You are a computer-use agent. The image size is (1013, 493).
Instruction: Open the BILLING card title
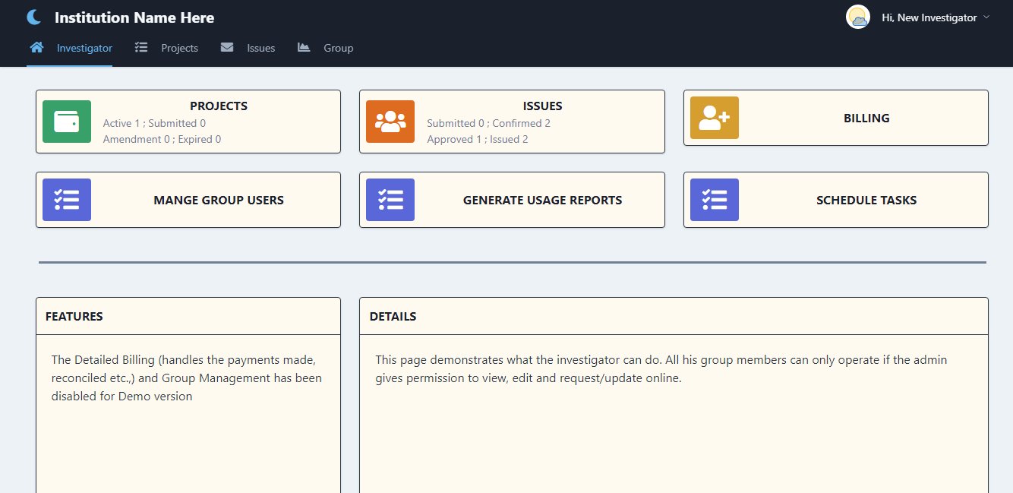click(x=866, y=118)
